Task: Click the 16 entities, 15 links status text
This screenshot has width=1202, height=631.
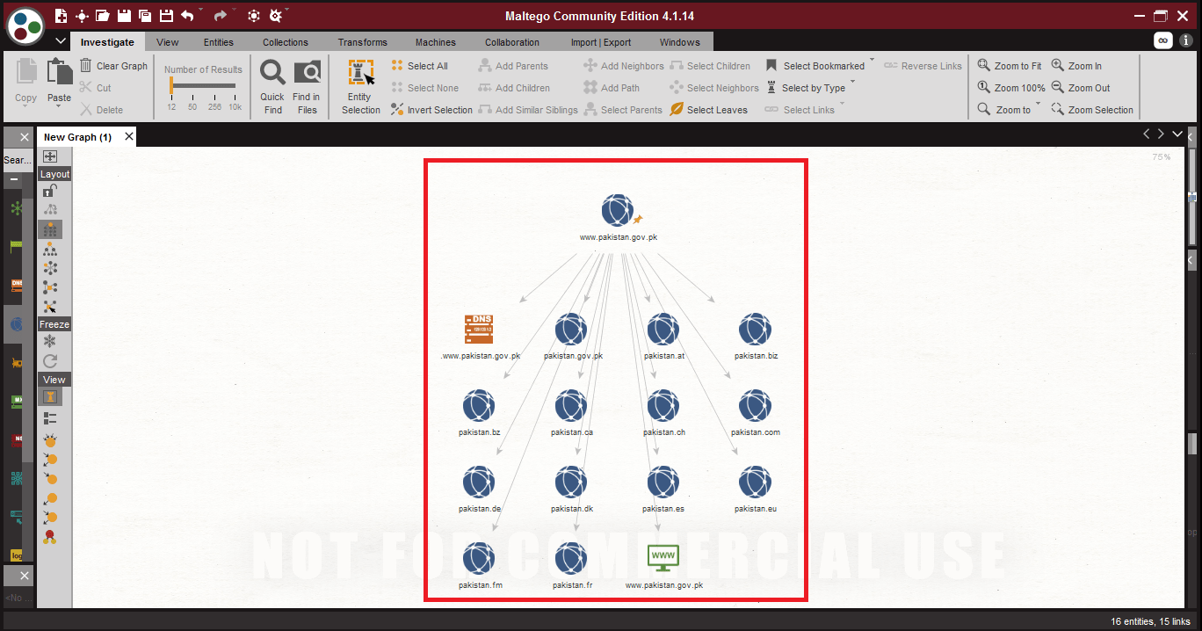Action: (x=1151, y=621)
